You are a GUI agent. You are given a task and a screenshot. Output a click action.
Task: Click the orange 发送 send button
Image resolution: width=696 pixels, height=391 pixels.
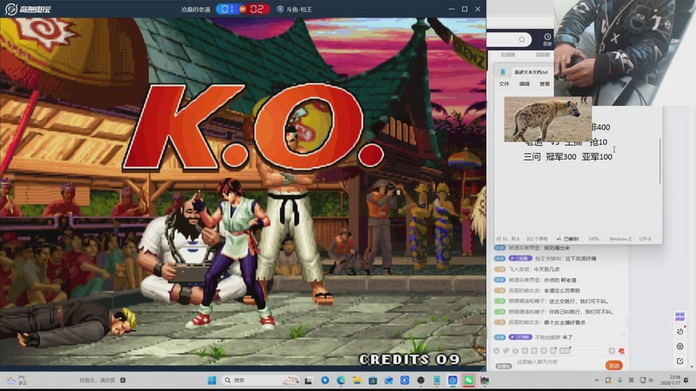[614, 365]
